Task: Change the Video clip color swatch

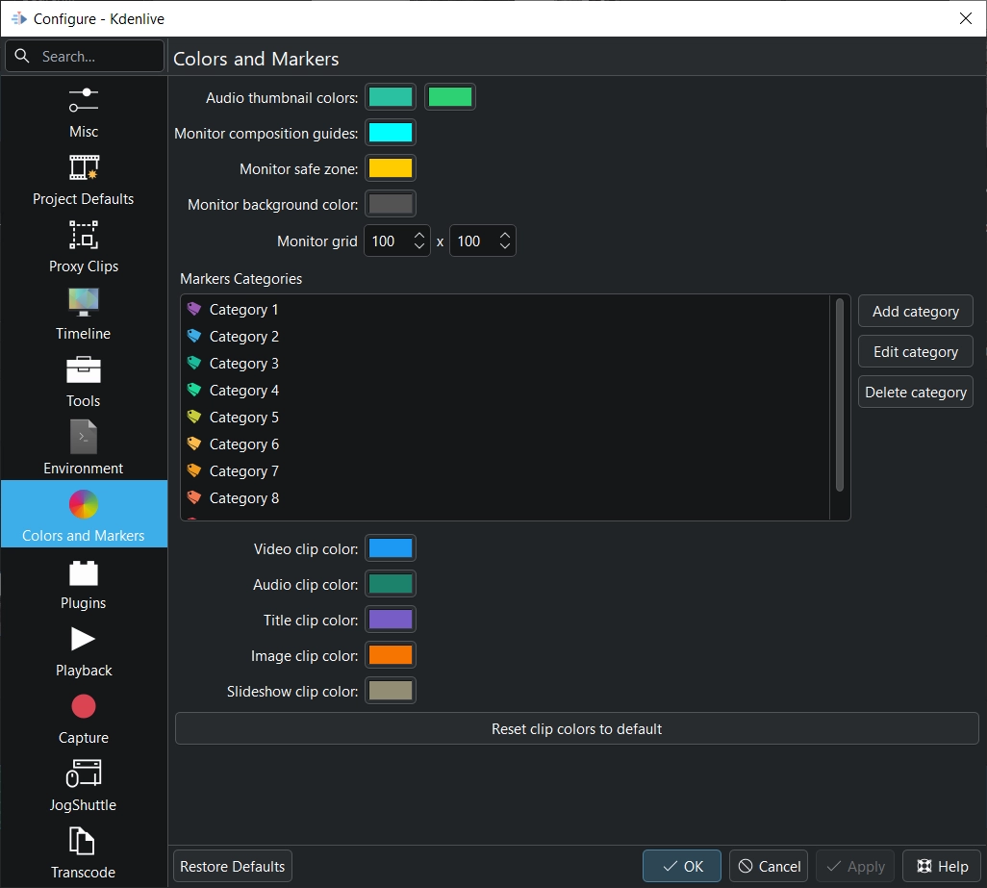Action: point(391,548)
